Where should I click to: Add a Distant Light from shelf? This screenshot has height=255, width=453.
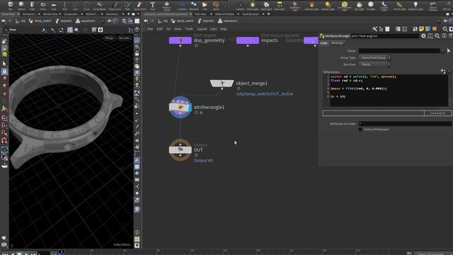point(328,5)
